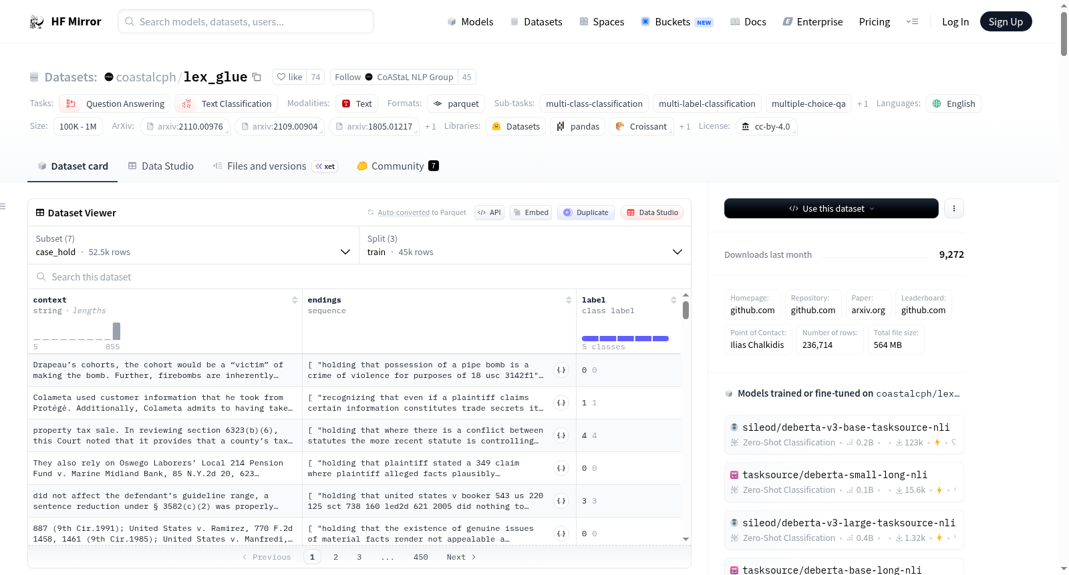Open Docs in the top navigation
Viewport: 1069px width, 575px height.
point(748,22)
